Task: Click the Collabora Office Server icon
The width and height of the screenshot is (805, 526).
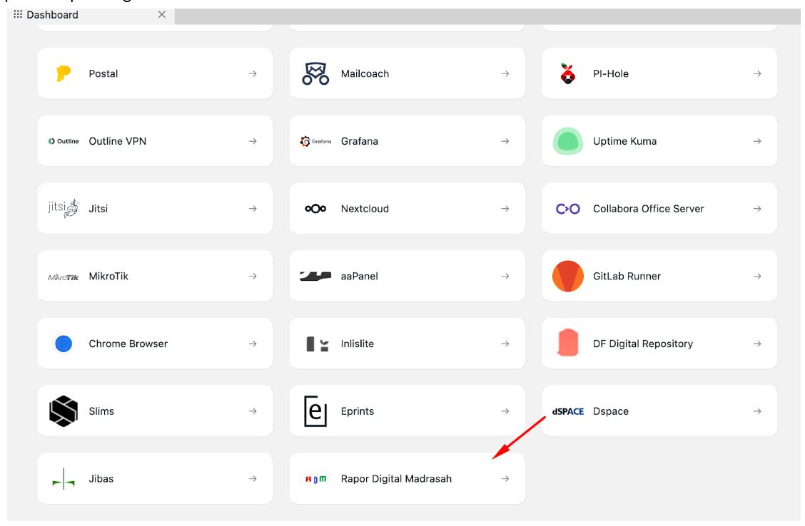Action: (567, 209)
